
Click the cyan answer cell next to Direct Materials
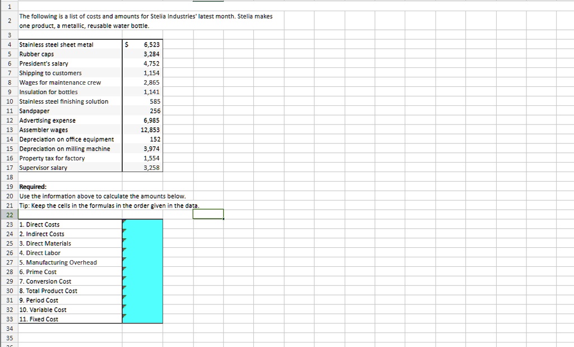pyautogui.click(x=143, y=243)
